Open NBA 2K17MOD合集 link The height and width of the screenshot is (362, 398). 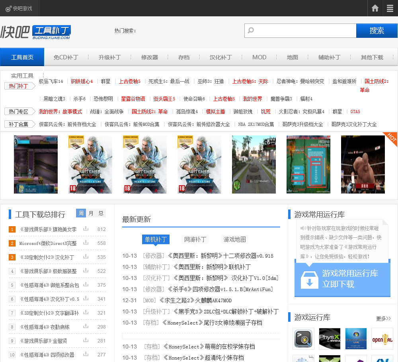256,124
